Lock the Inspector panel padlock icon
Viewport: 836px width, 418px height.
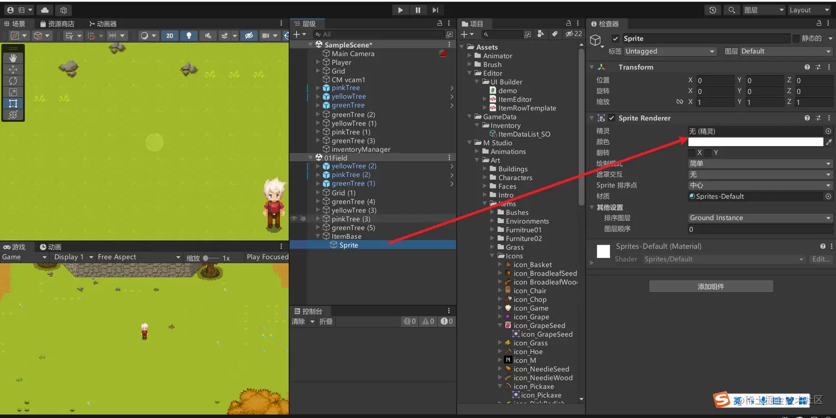click(819, 23)
